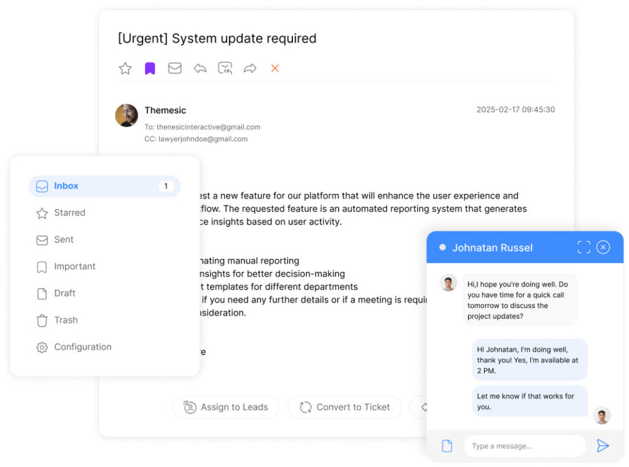Click the Type a message field

525,446
